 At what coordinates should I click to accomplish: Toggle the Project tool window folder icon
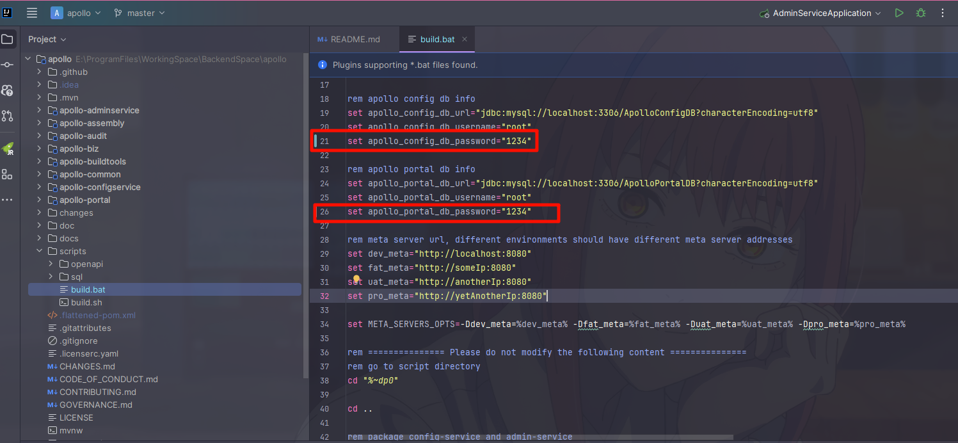click(7, 39)
